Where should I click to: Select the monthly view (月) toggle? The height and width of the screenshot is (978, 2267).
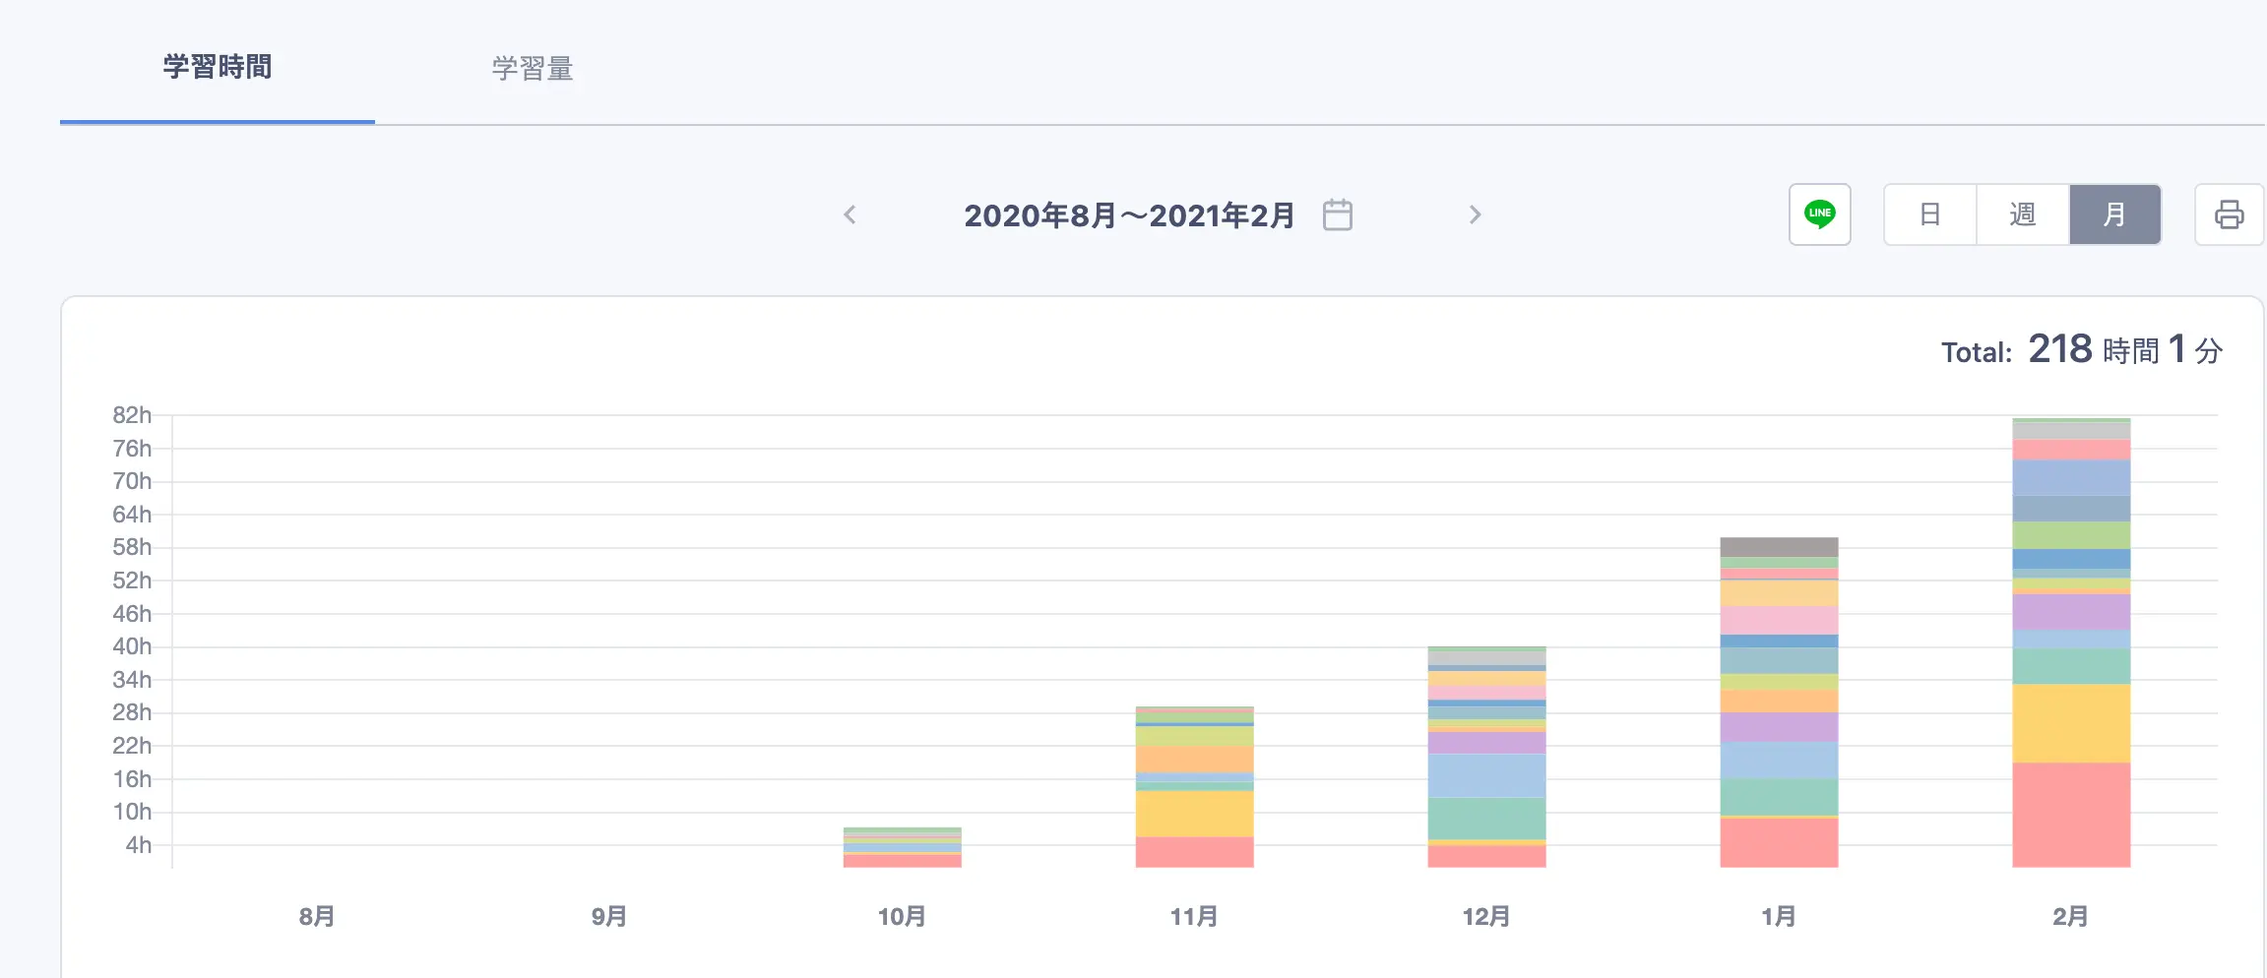click(x=2114, y=214)
